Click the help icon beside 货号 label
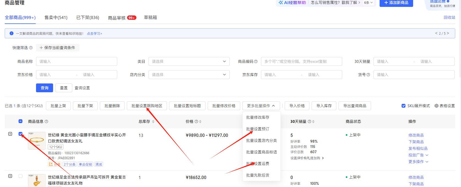This screenshot has width=461, height=187. pos(368,75)
